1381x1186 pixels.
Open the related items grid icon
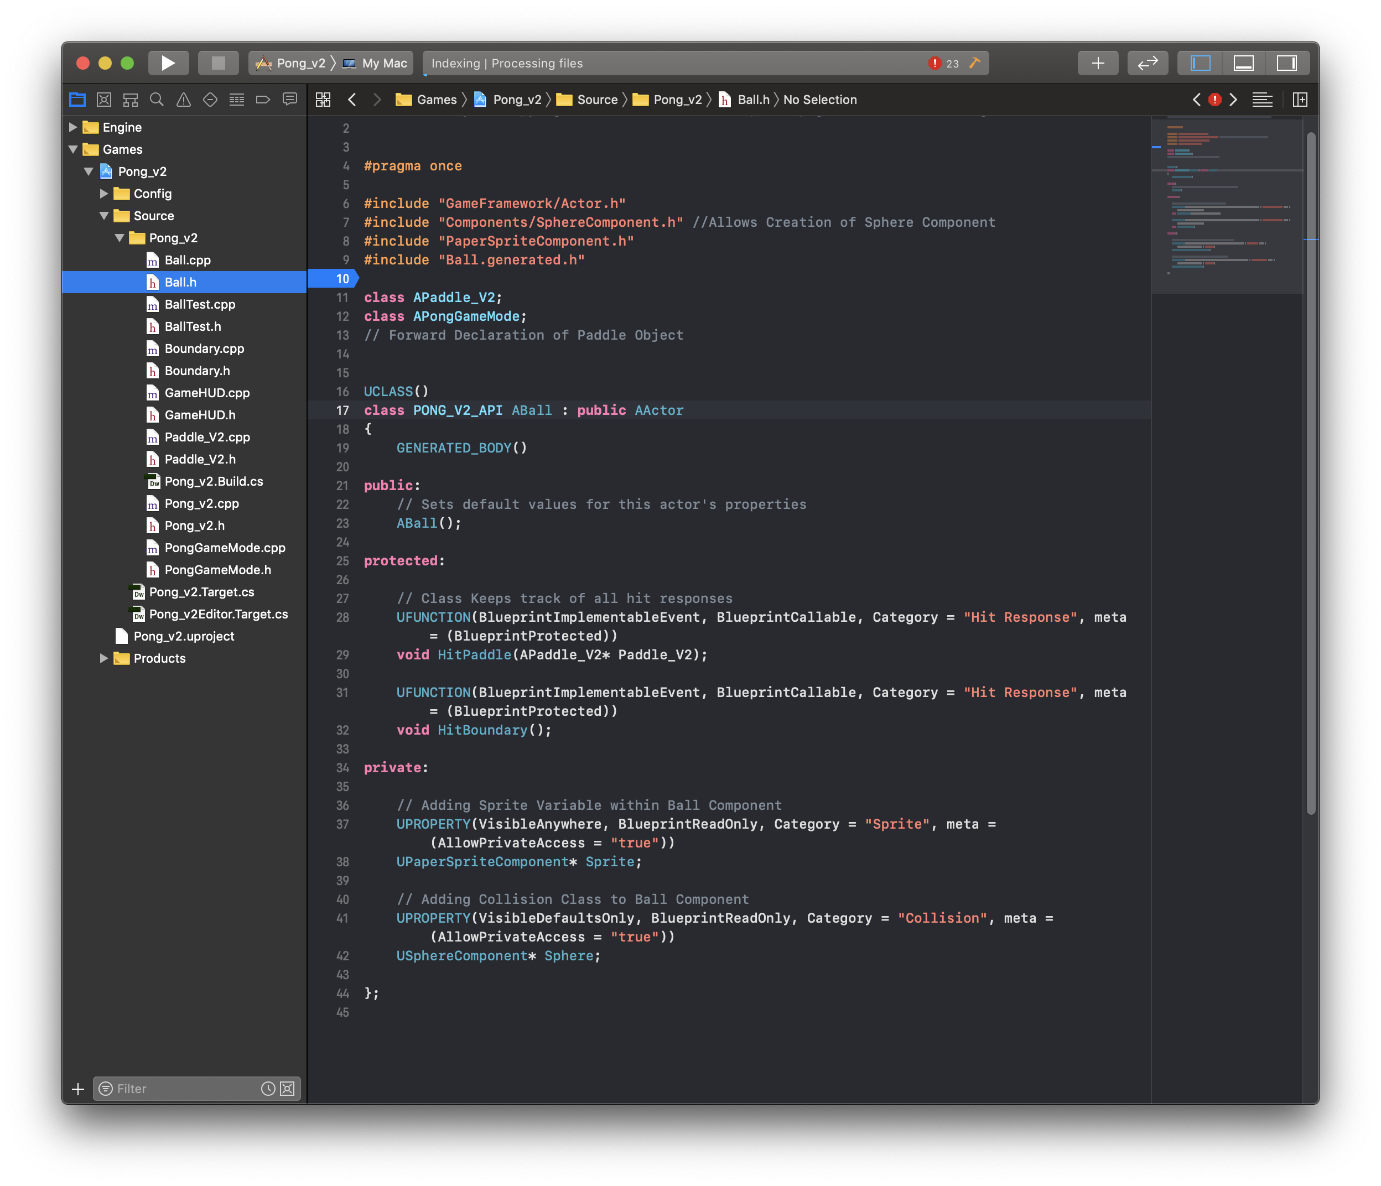323,100
